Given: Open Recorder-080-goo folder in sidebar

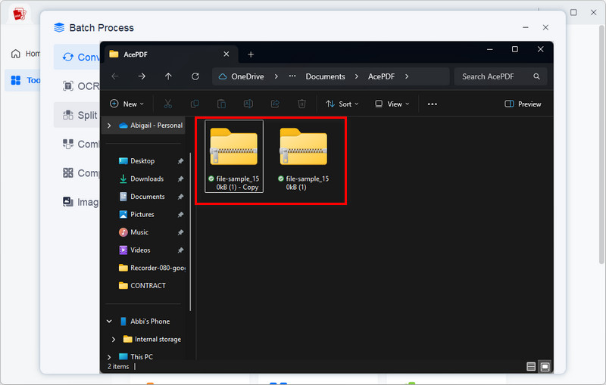Looking at the screenshot, I should point(158,268).
